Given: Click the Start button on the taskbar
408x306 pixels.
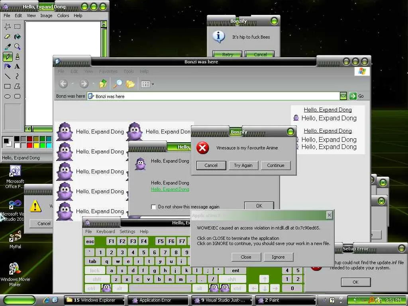Looking at the screenshot, I should click(20, 300).
